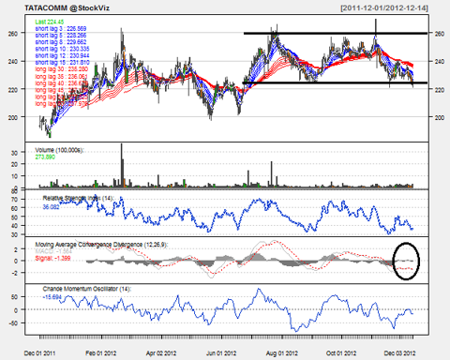Click the 'short lag 10 : 230.335' legend line
Viewport: 450px width, 360px height.
pos(62,49)
